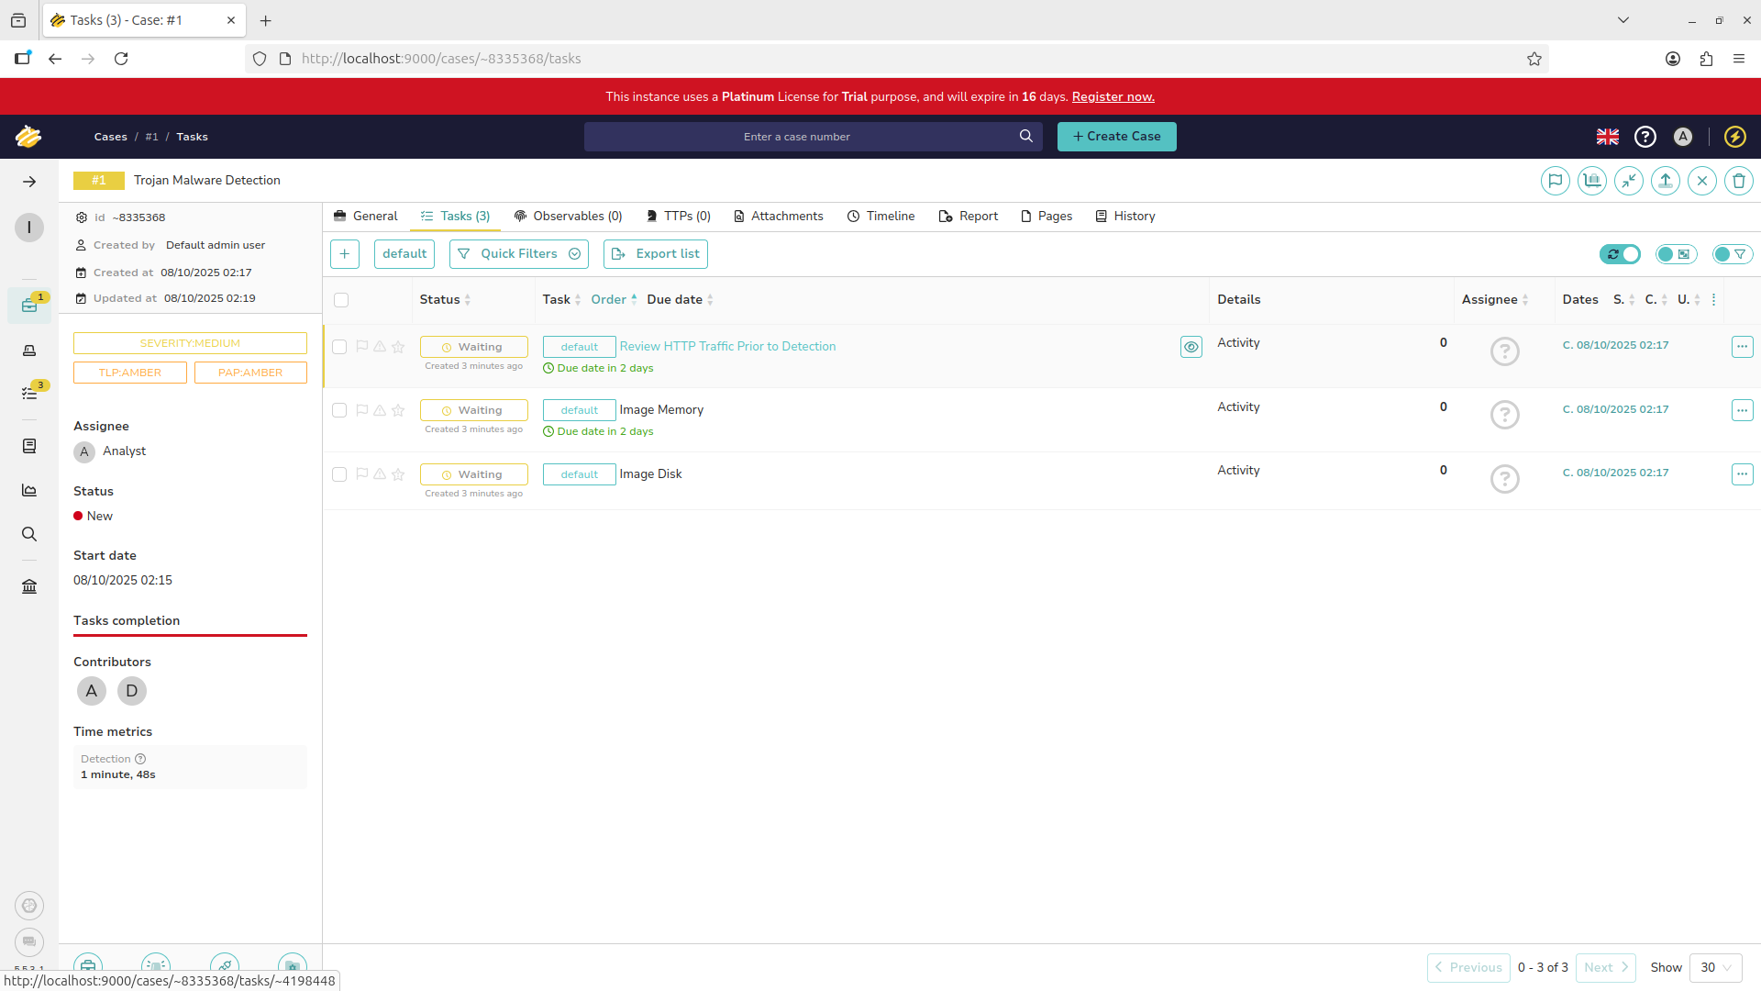Click the case number search field

click(x=796, y=137)
